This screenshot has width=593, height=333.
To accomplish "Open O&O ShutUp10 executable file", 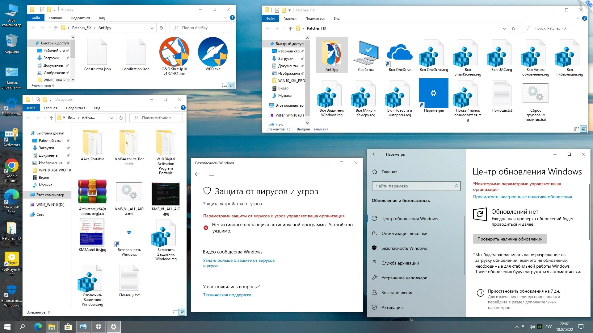I will click(x=174, y=52).
